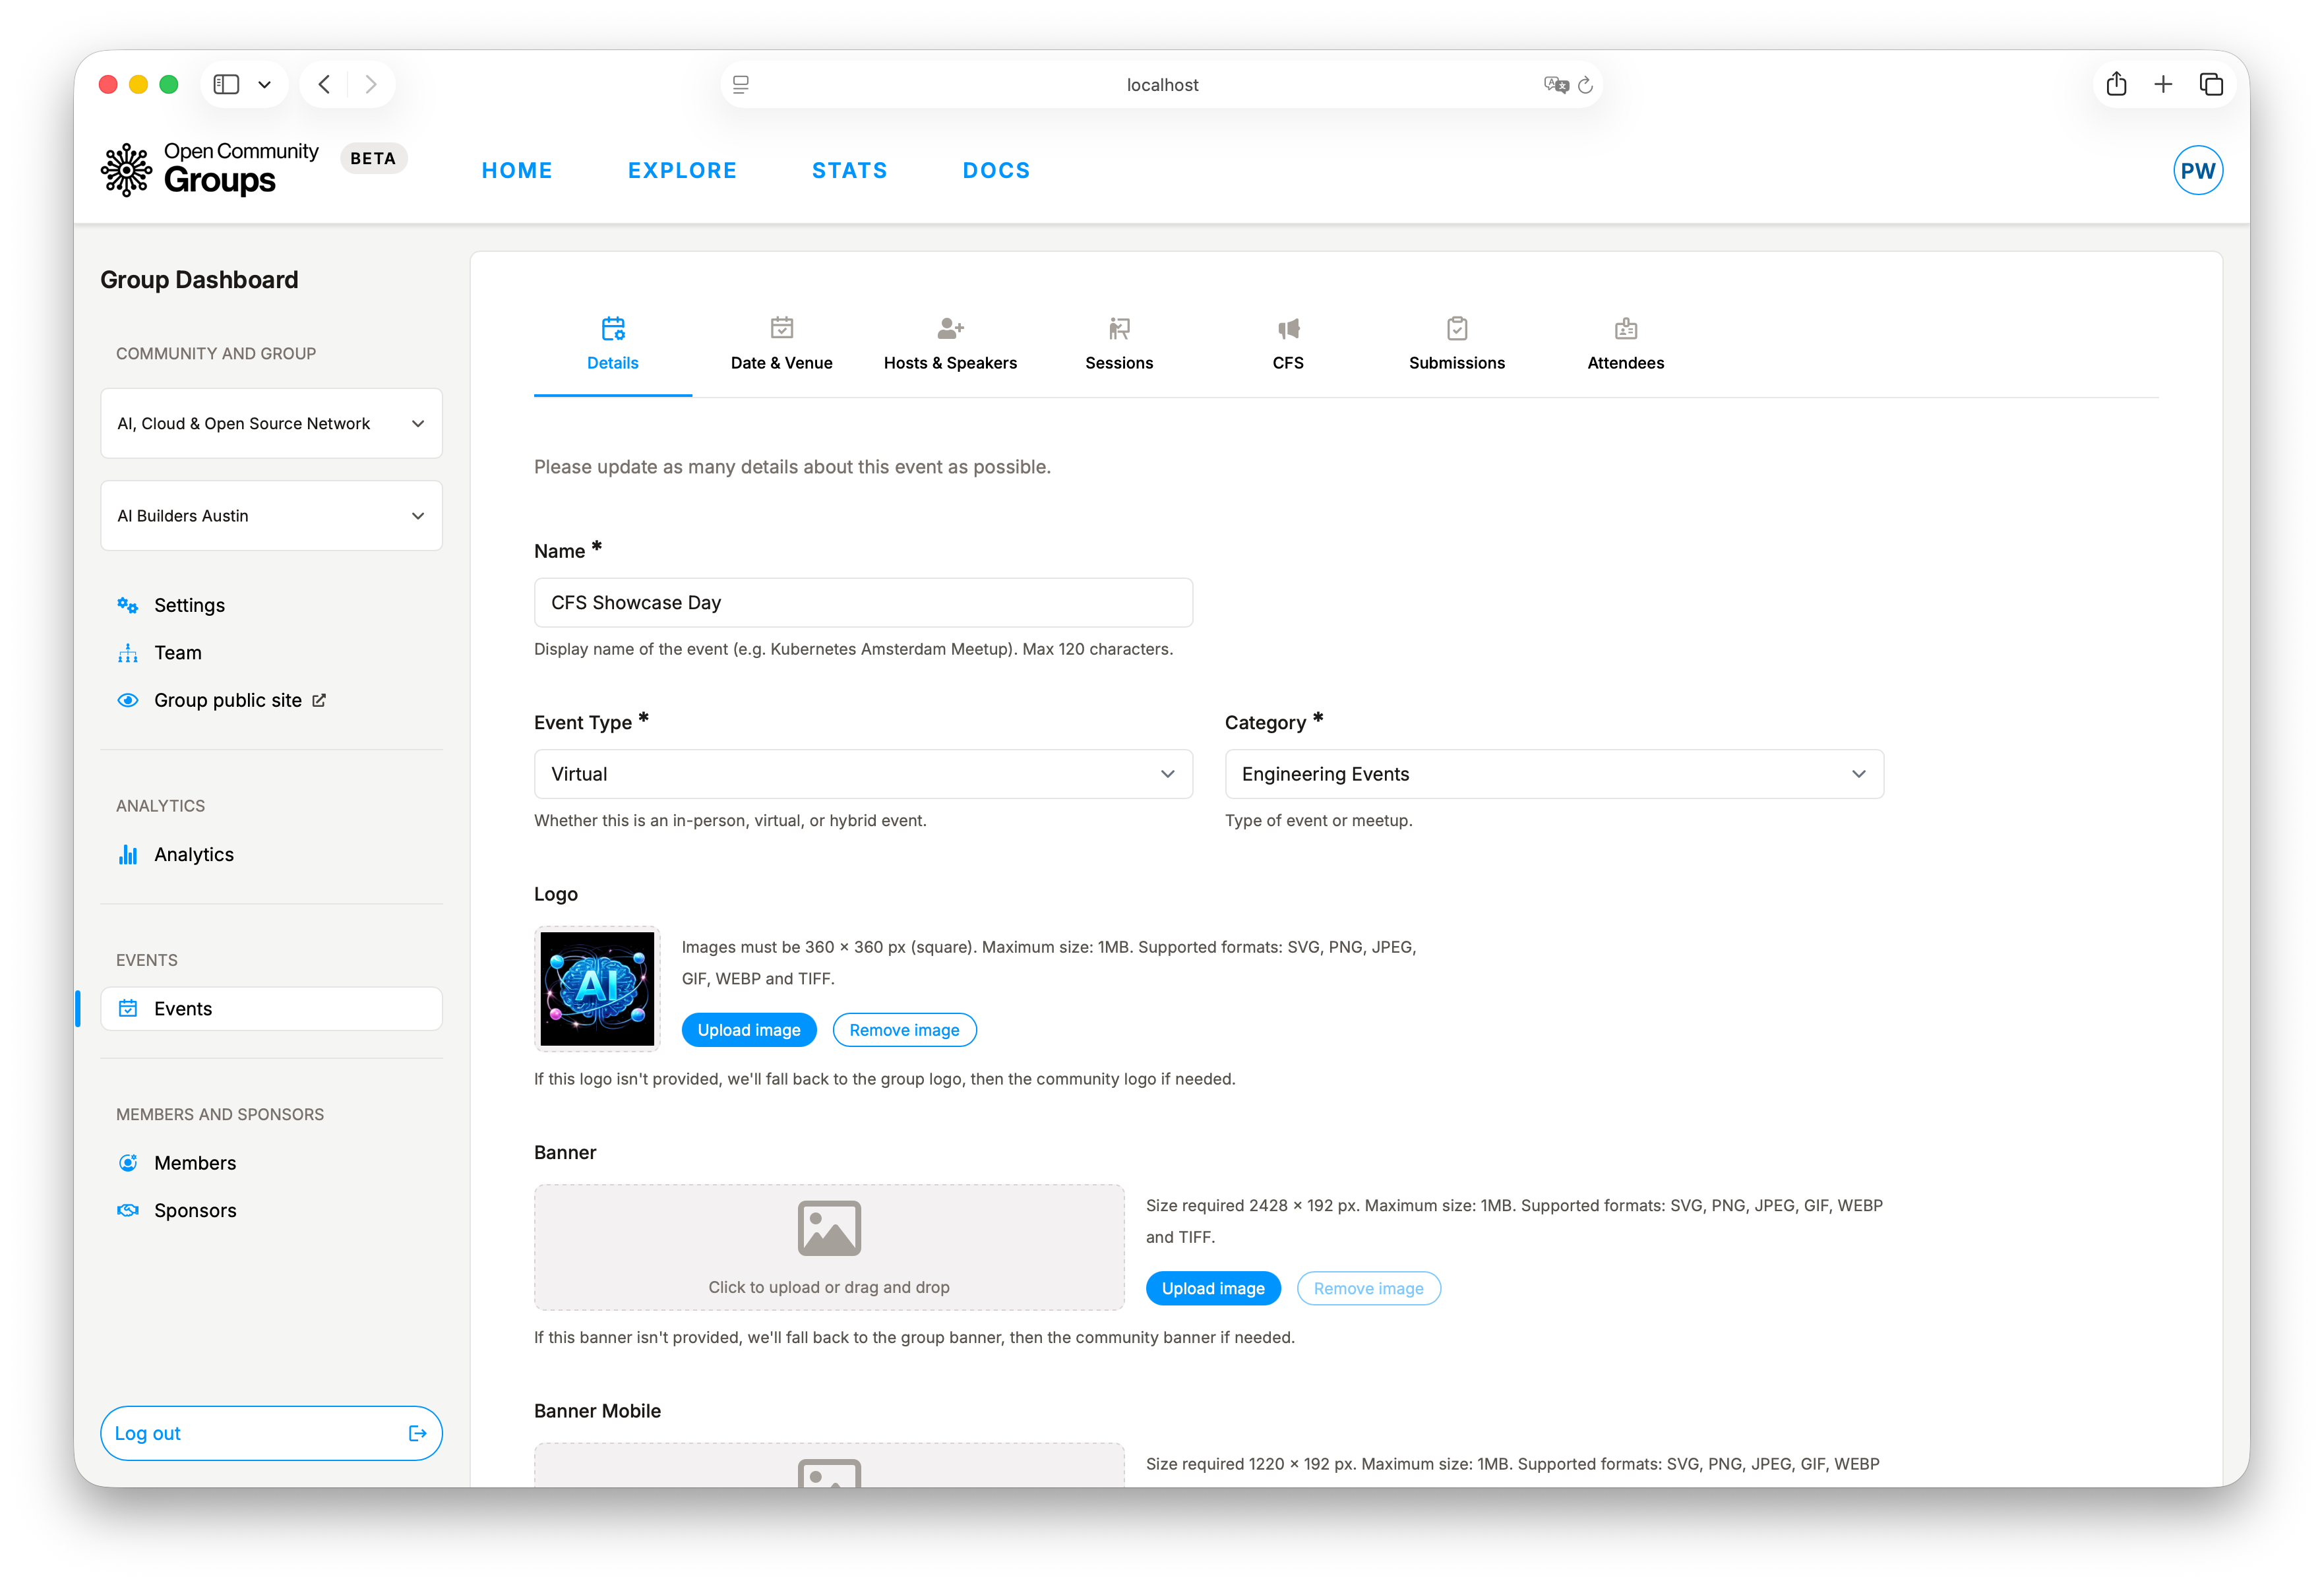Click the Settings gears icon in sidebar
Screen dimensions: 2324x1585
point(128,605)
